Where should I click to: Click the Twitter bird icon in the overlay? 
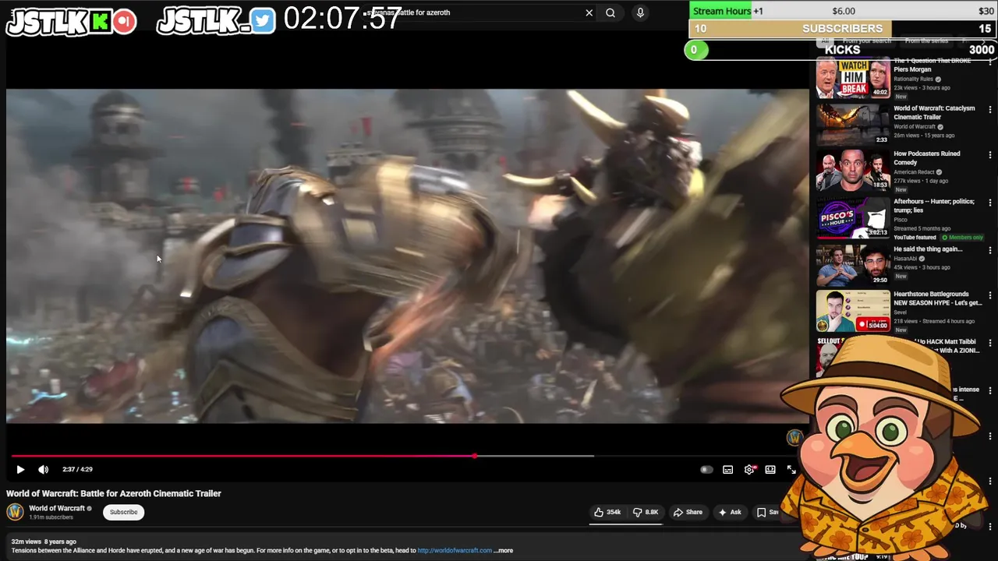[263, 21]
